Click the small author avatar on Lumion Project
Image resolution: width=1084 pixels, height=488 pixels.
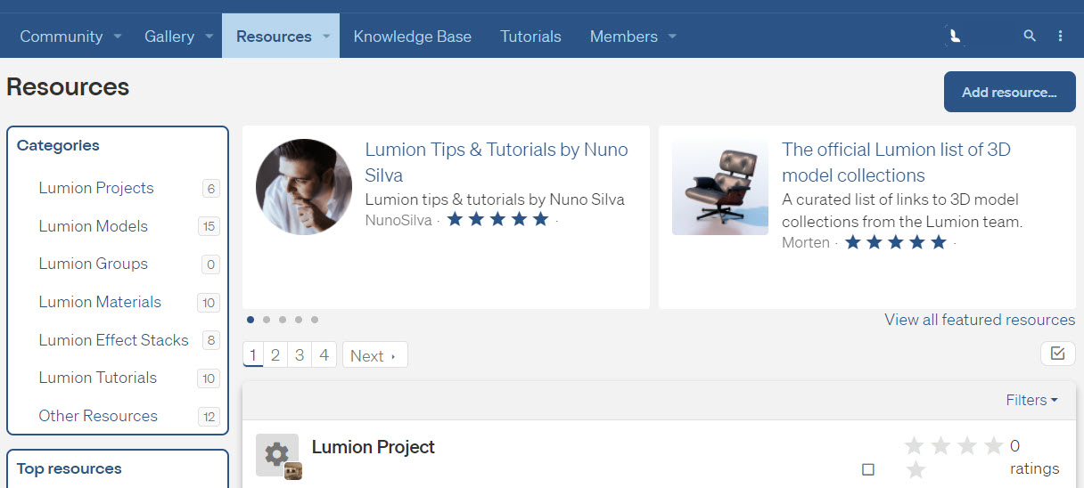293,471
